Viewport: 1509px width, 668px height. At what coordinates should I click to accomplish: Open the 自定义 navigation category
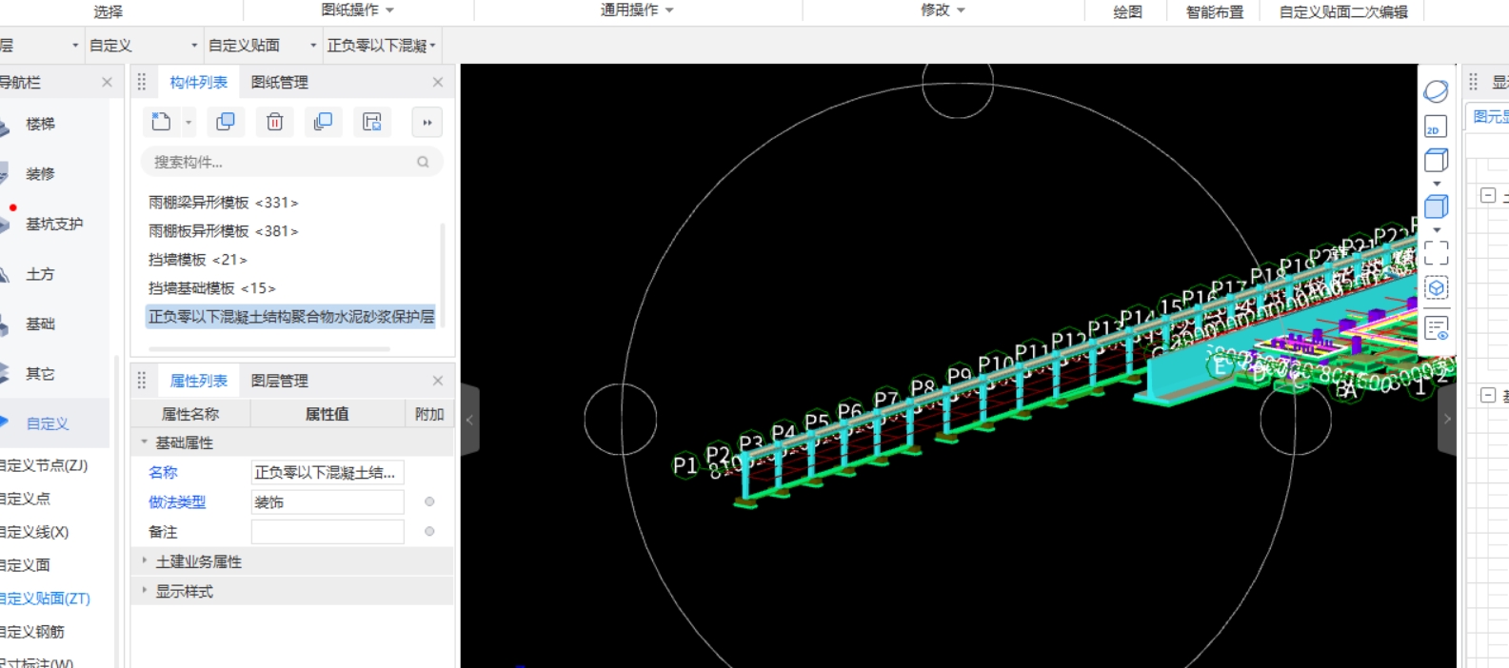(x=48, y=423)
